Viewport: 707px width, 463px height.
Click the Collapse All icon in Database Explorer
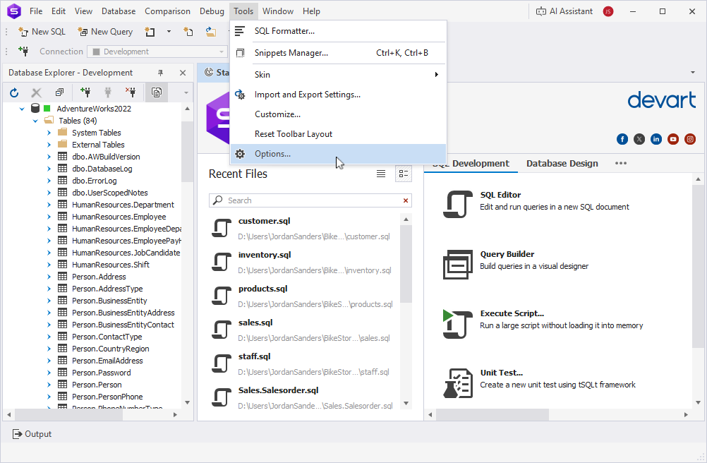59,92
